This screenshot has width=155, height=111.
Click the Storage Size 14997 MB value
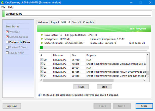[65, 39]
